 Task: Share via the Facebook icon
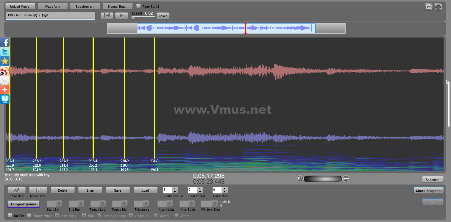[5, 42]
